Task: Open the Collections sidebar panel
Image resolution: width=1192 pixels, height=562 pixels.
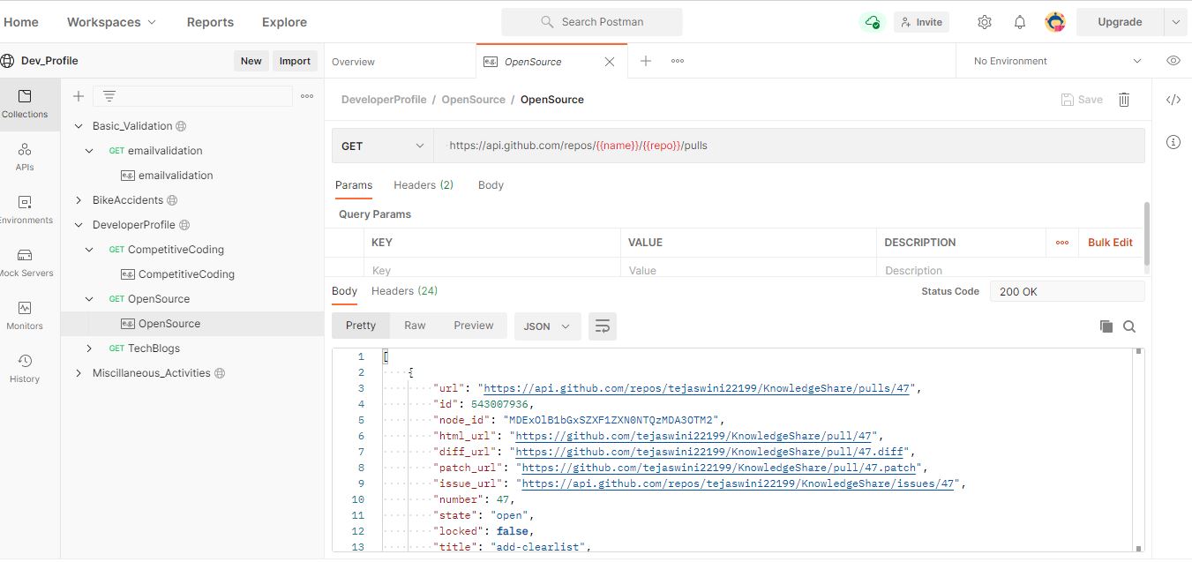Action: click(25, 103)
